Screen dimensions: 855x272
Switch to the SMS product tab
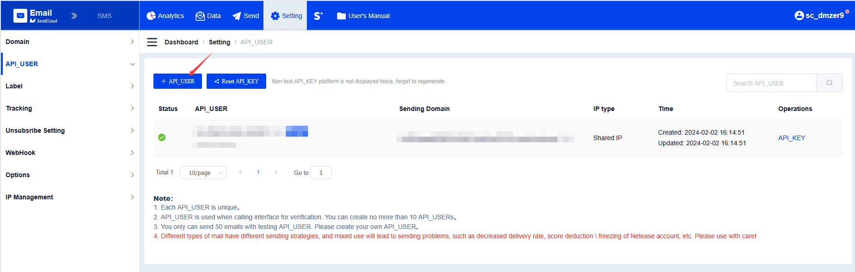coord(104,16)
